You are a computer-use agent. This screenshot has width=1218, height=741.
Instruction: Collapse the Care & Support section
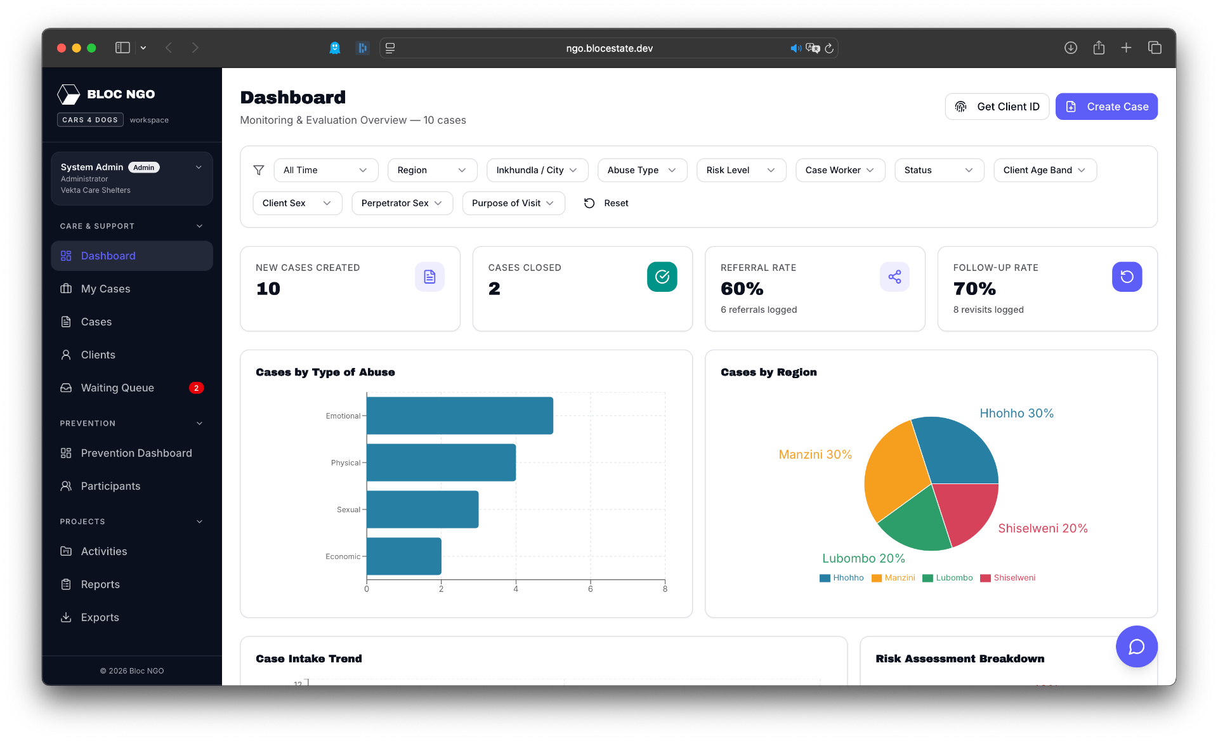[131, 226]
